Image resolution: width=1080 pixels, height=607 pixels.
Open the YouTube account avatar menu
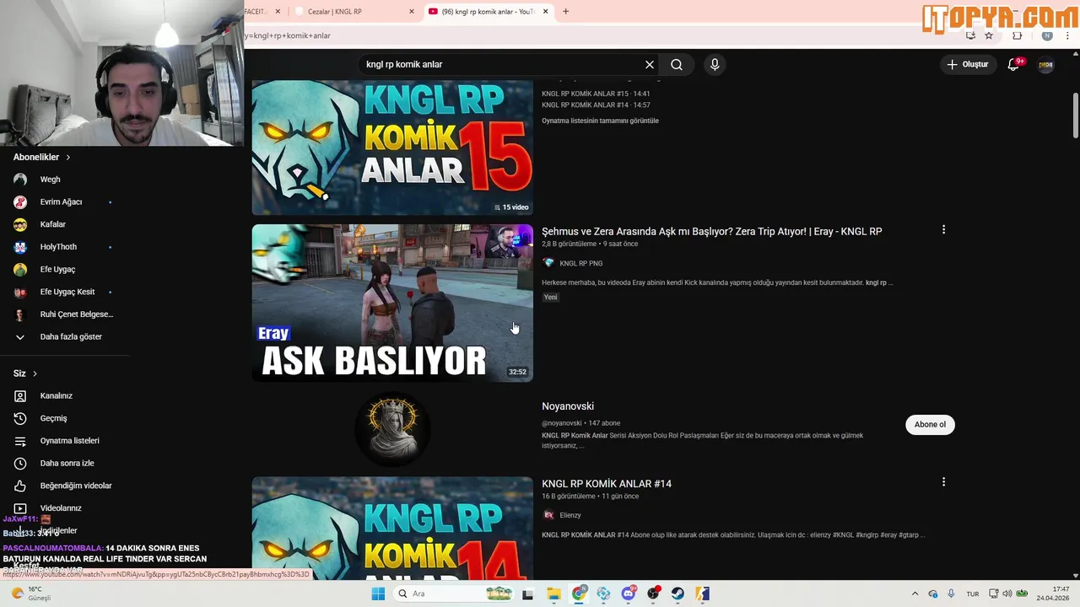(1045, 64)
